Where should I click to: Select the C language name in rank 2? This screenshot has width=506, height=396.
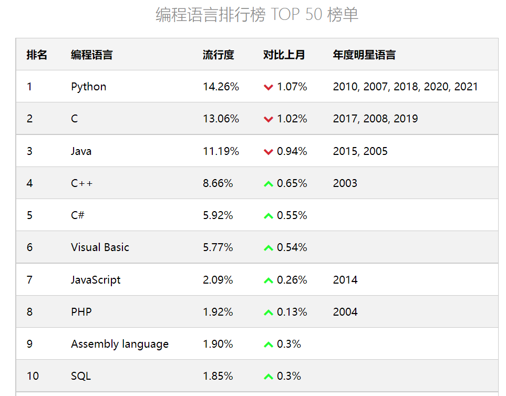click(74, 119)
